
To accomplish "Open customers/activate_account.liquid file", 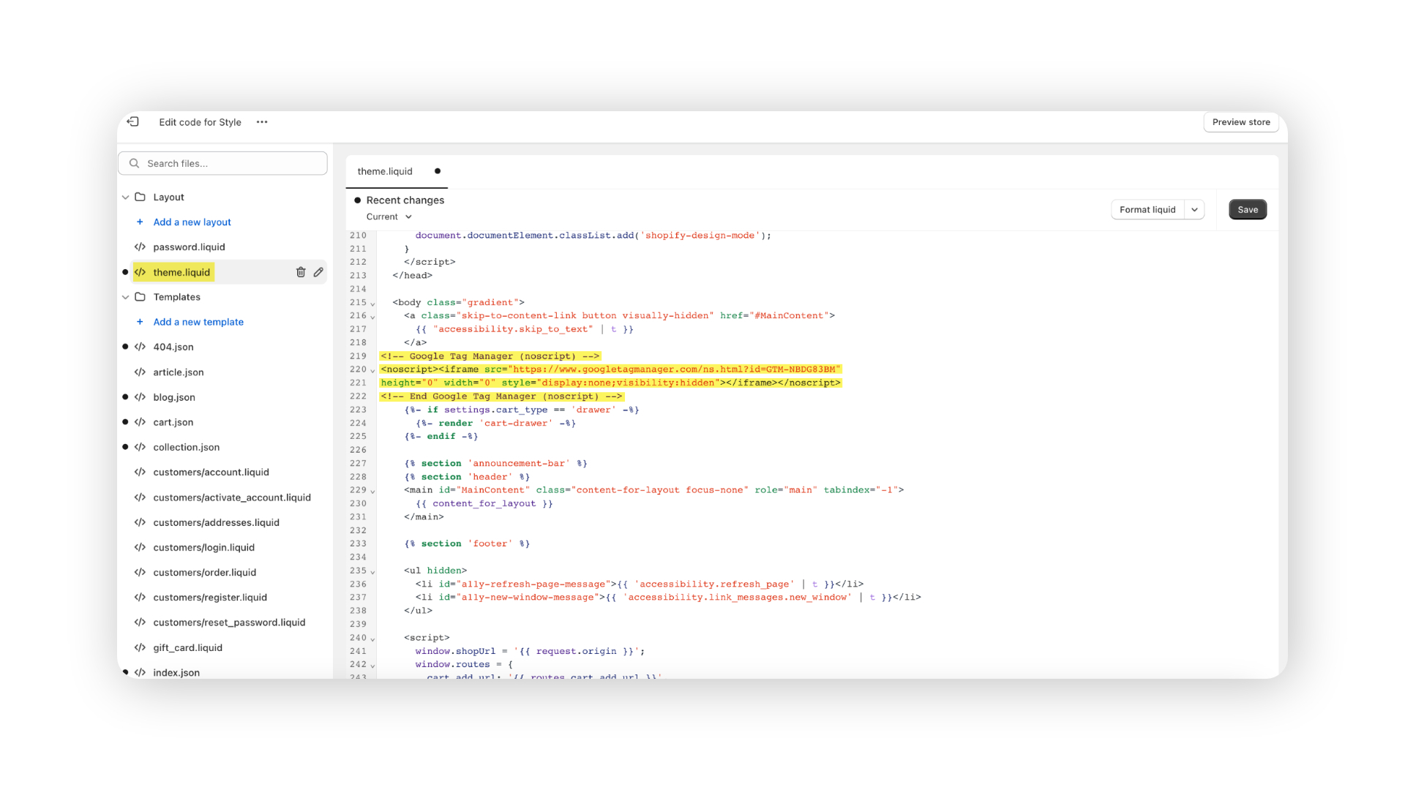I will [232, 497].
